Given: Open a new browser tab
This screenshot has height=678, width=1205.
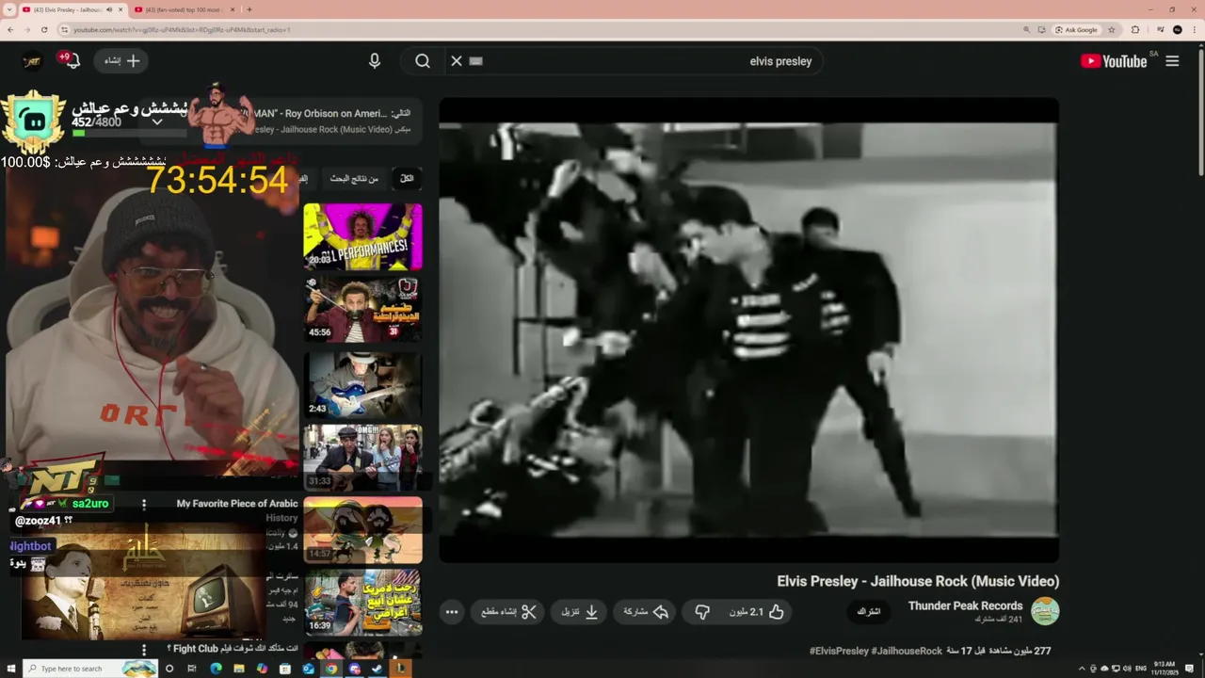Looking at the screenshot, I should (249, 9).
